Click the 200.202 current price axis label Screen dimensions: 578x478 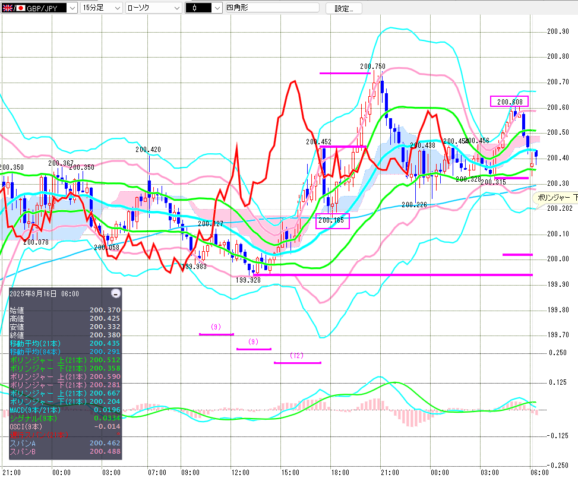coord(560,208)
